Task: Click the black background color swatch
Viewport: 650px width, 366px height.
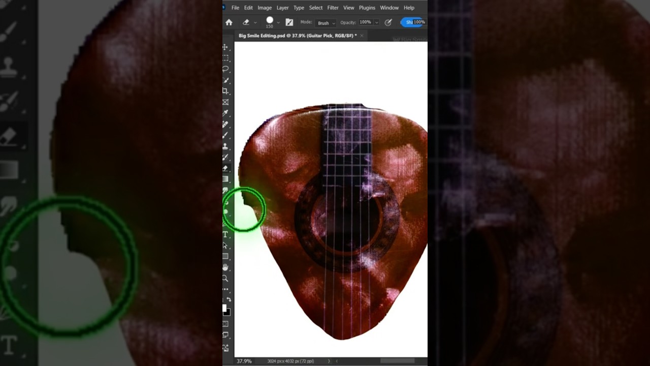Action: point(227,312)
